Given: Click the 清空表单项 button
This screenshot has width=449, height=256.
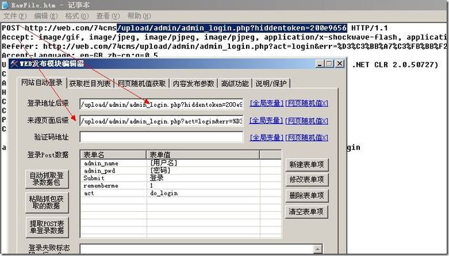Looking at the screenshot, I should (x=307, y=212).
